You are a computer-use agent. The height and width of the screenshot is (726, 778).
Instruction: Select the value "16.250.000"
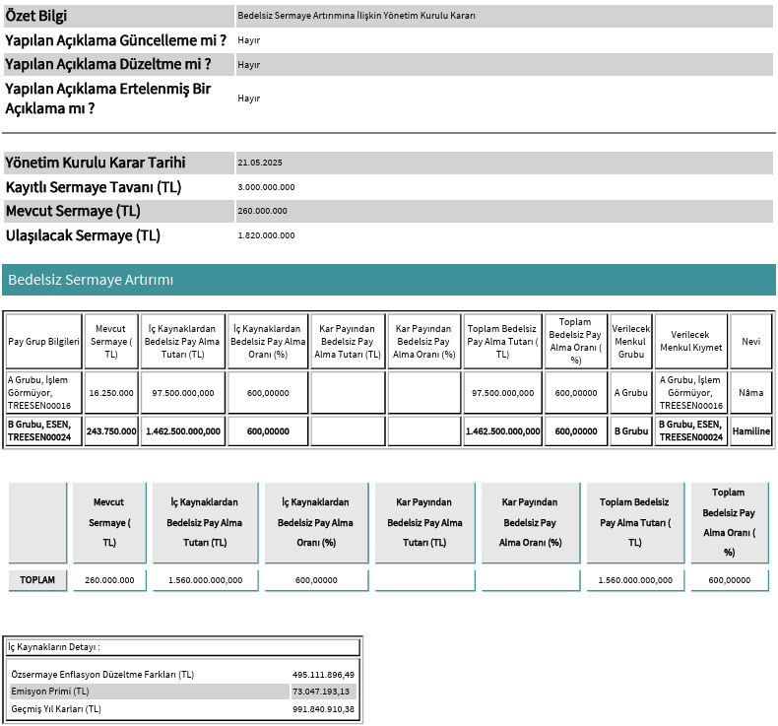click(111, 393)
